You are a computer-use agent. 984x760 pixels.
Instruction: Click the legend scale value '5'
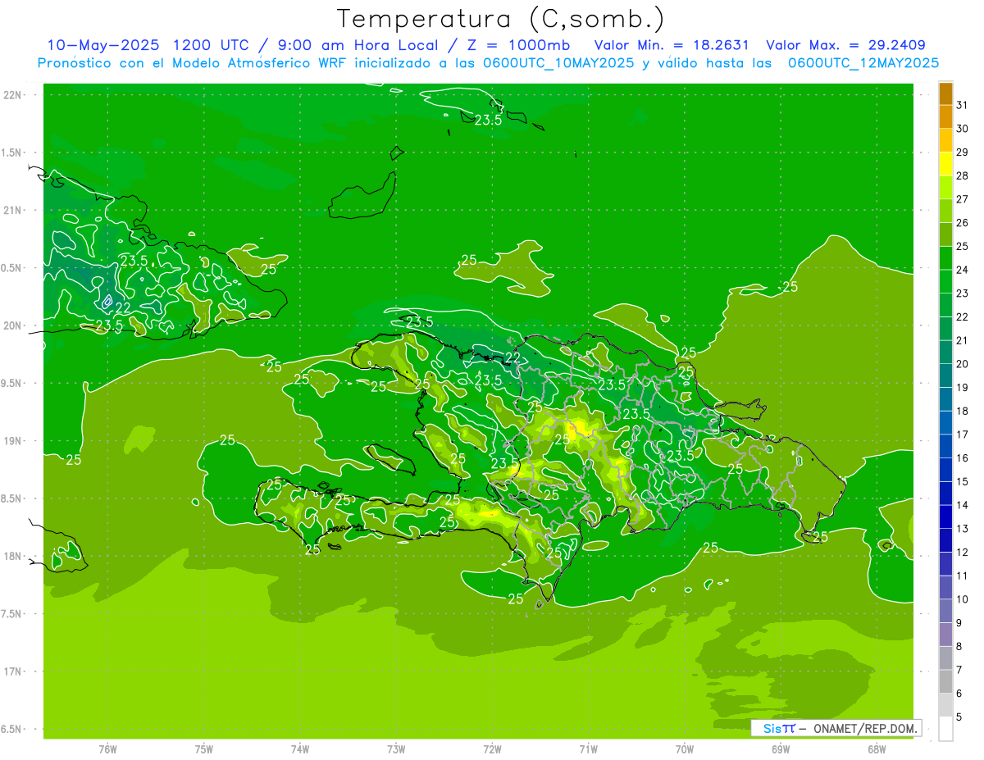tap(959, 717)
